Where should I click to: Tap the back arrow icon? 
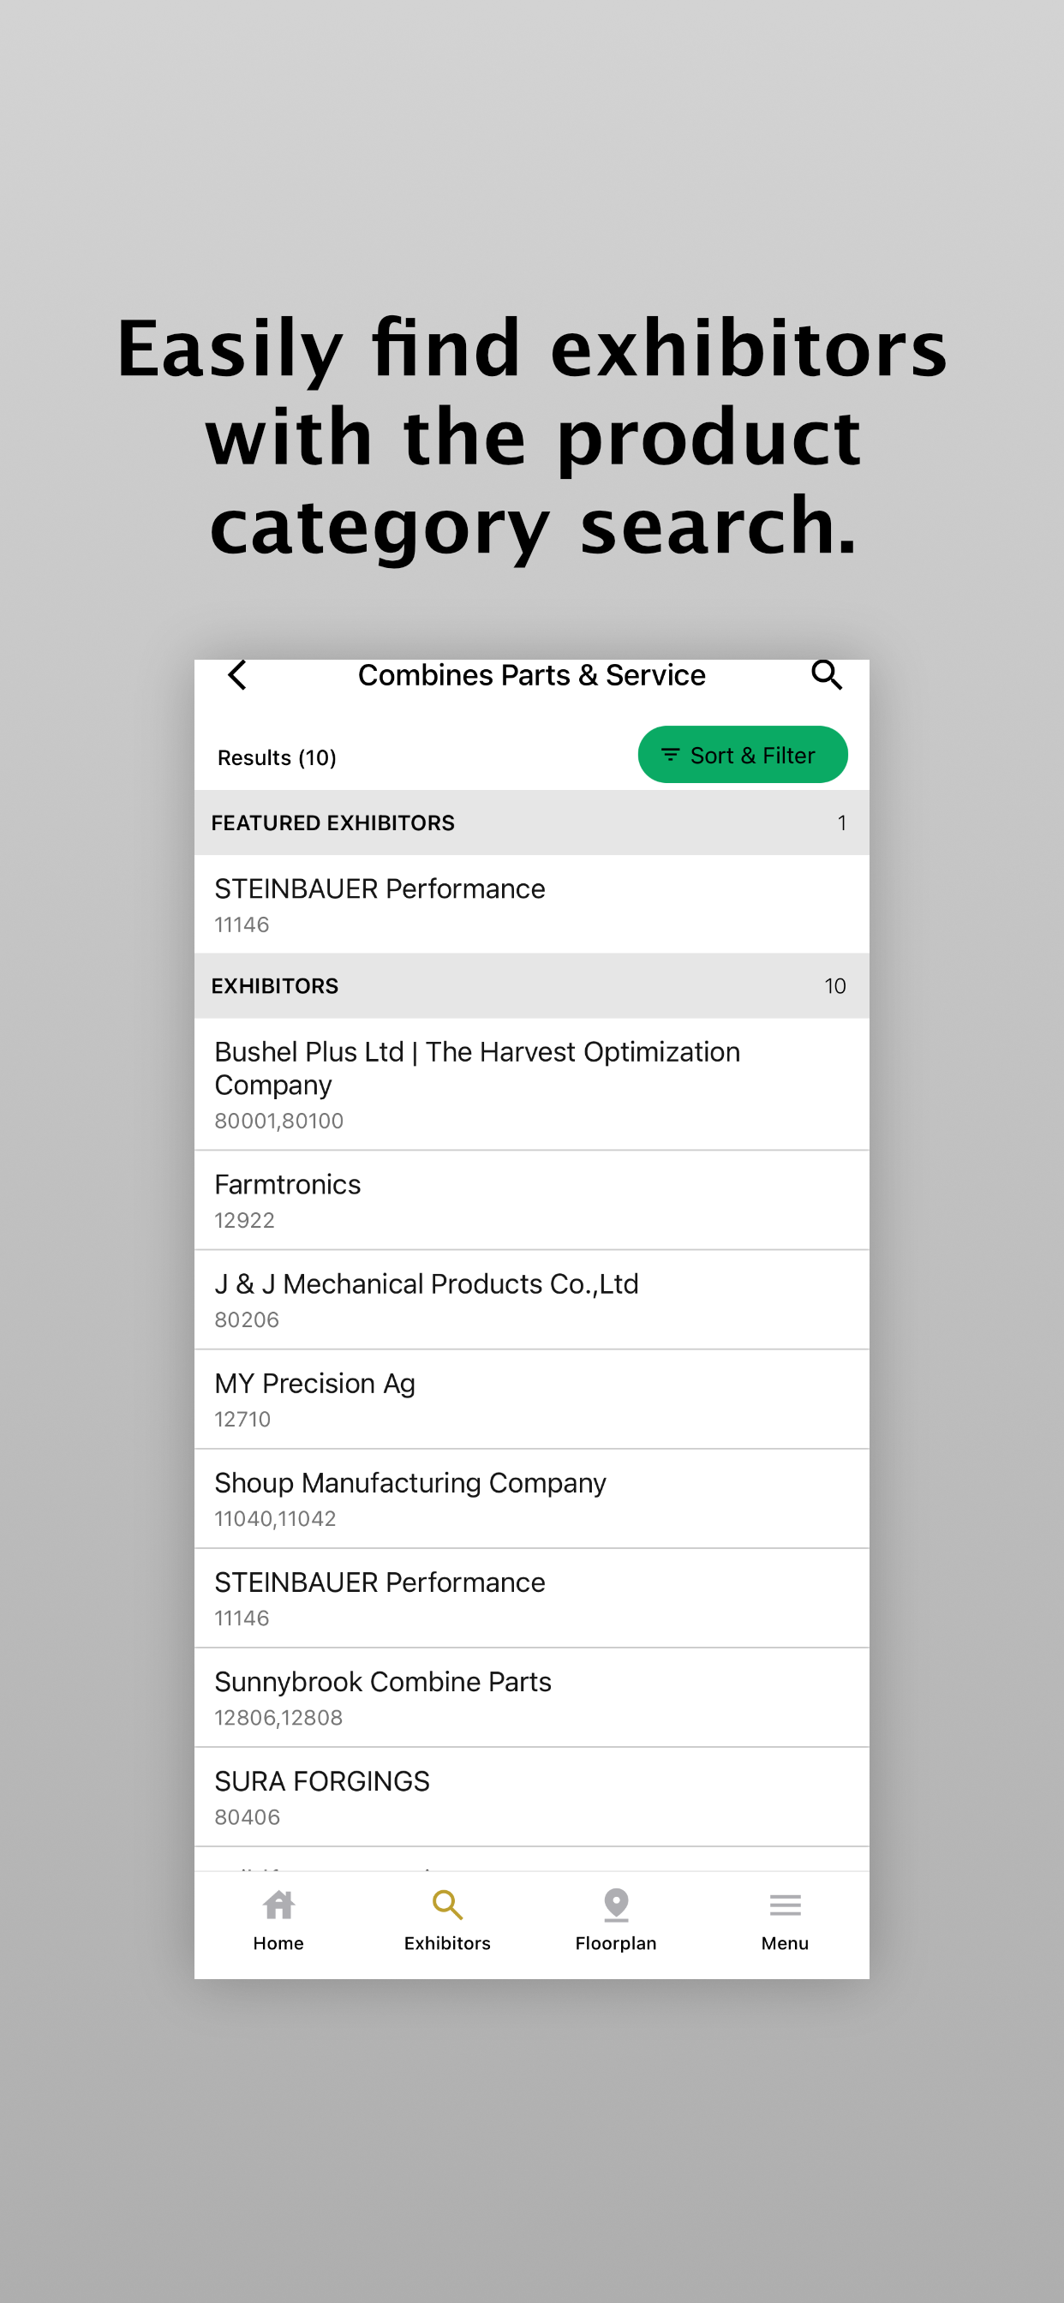237,676
